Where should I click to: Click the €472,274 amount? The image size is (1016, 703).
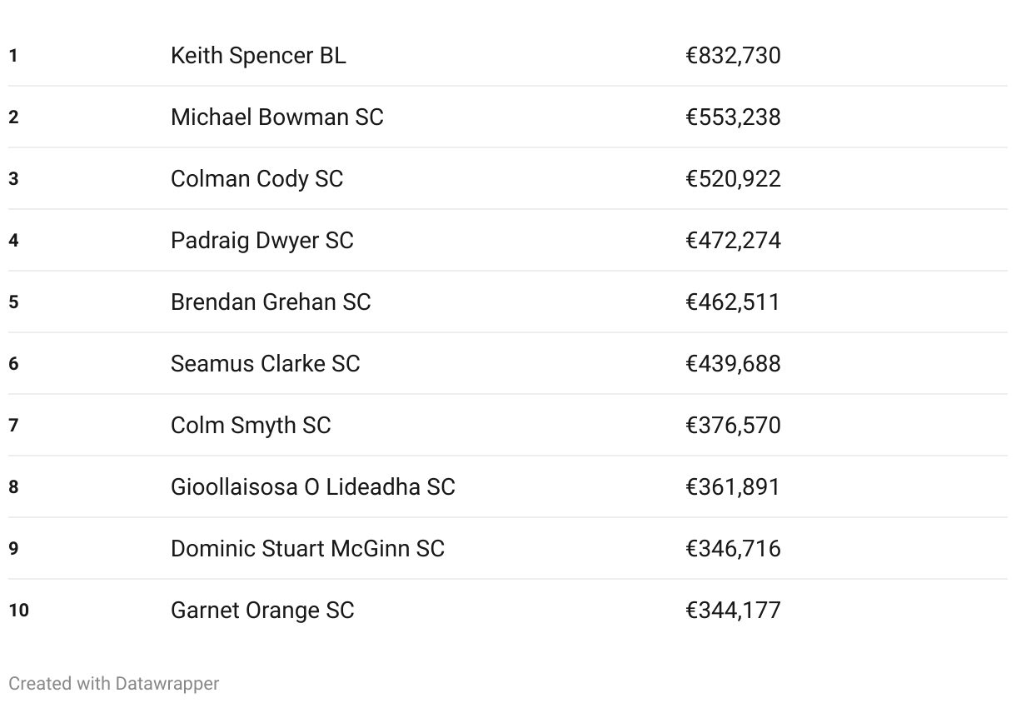click(733, 241)
